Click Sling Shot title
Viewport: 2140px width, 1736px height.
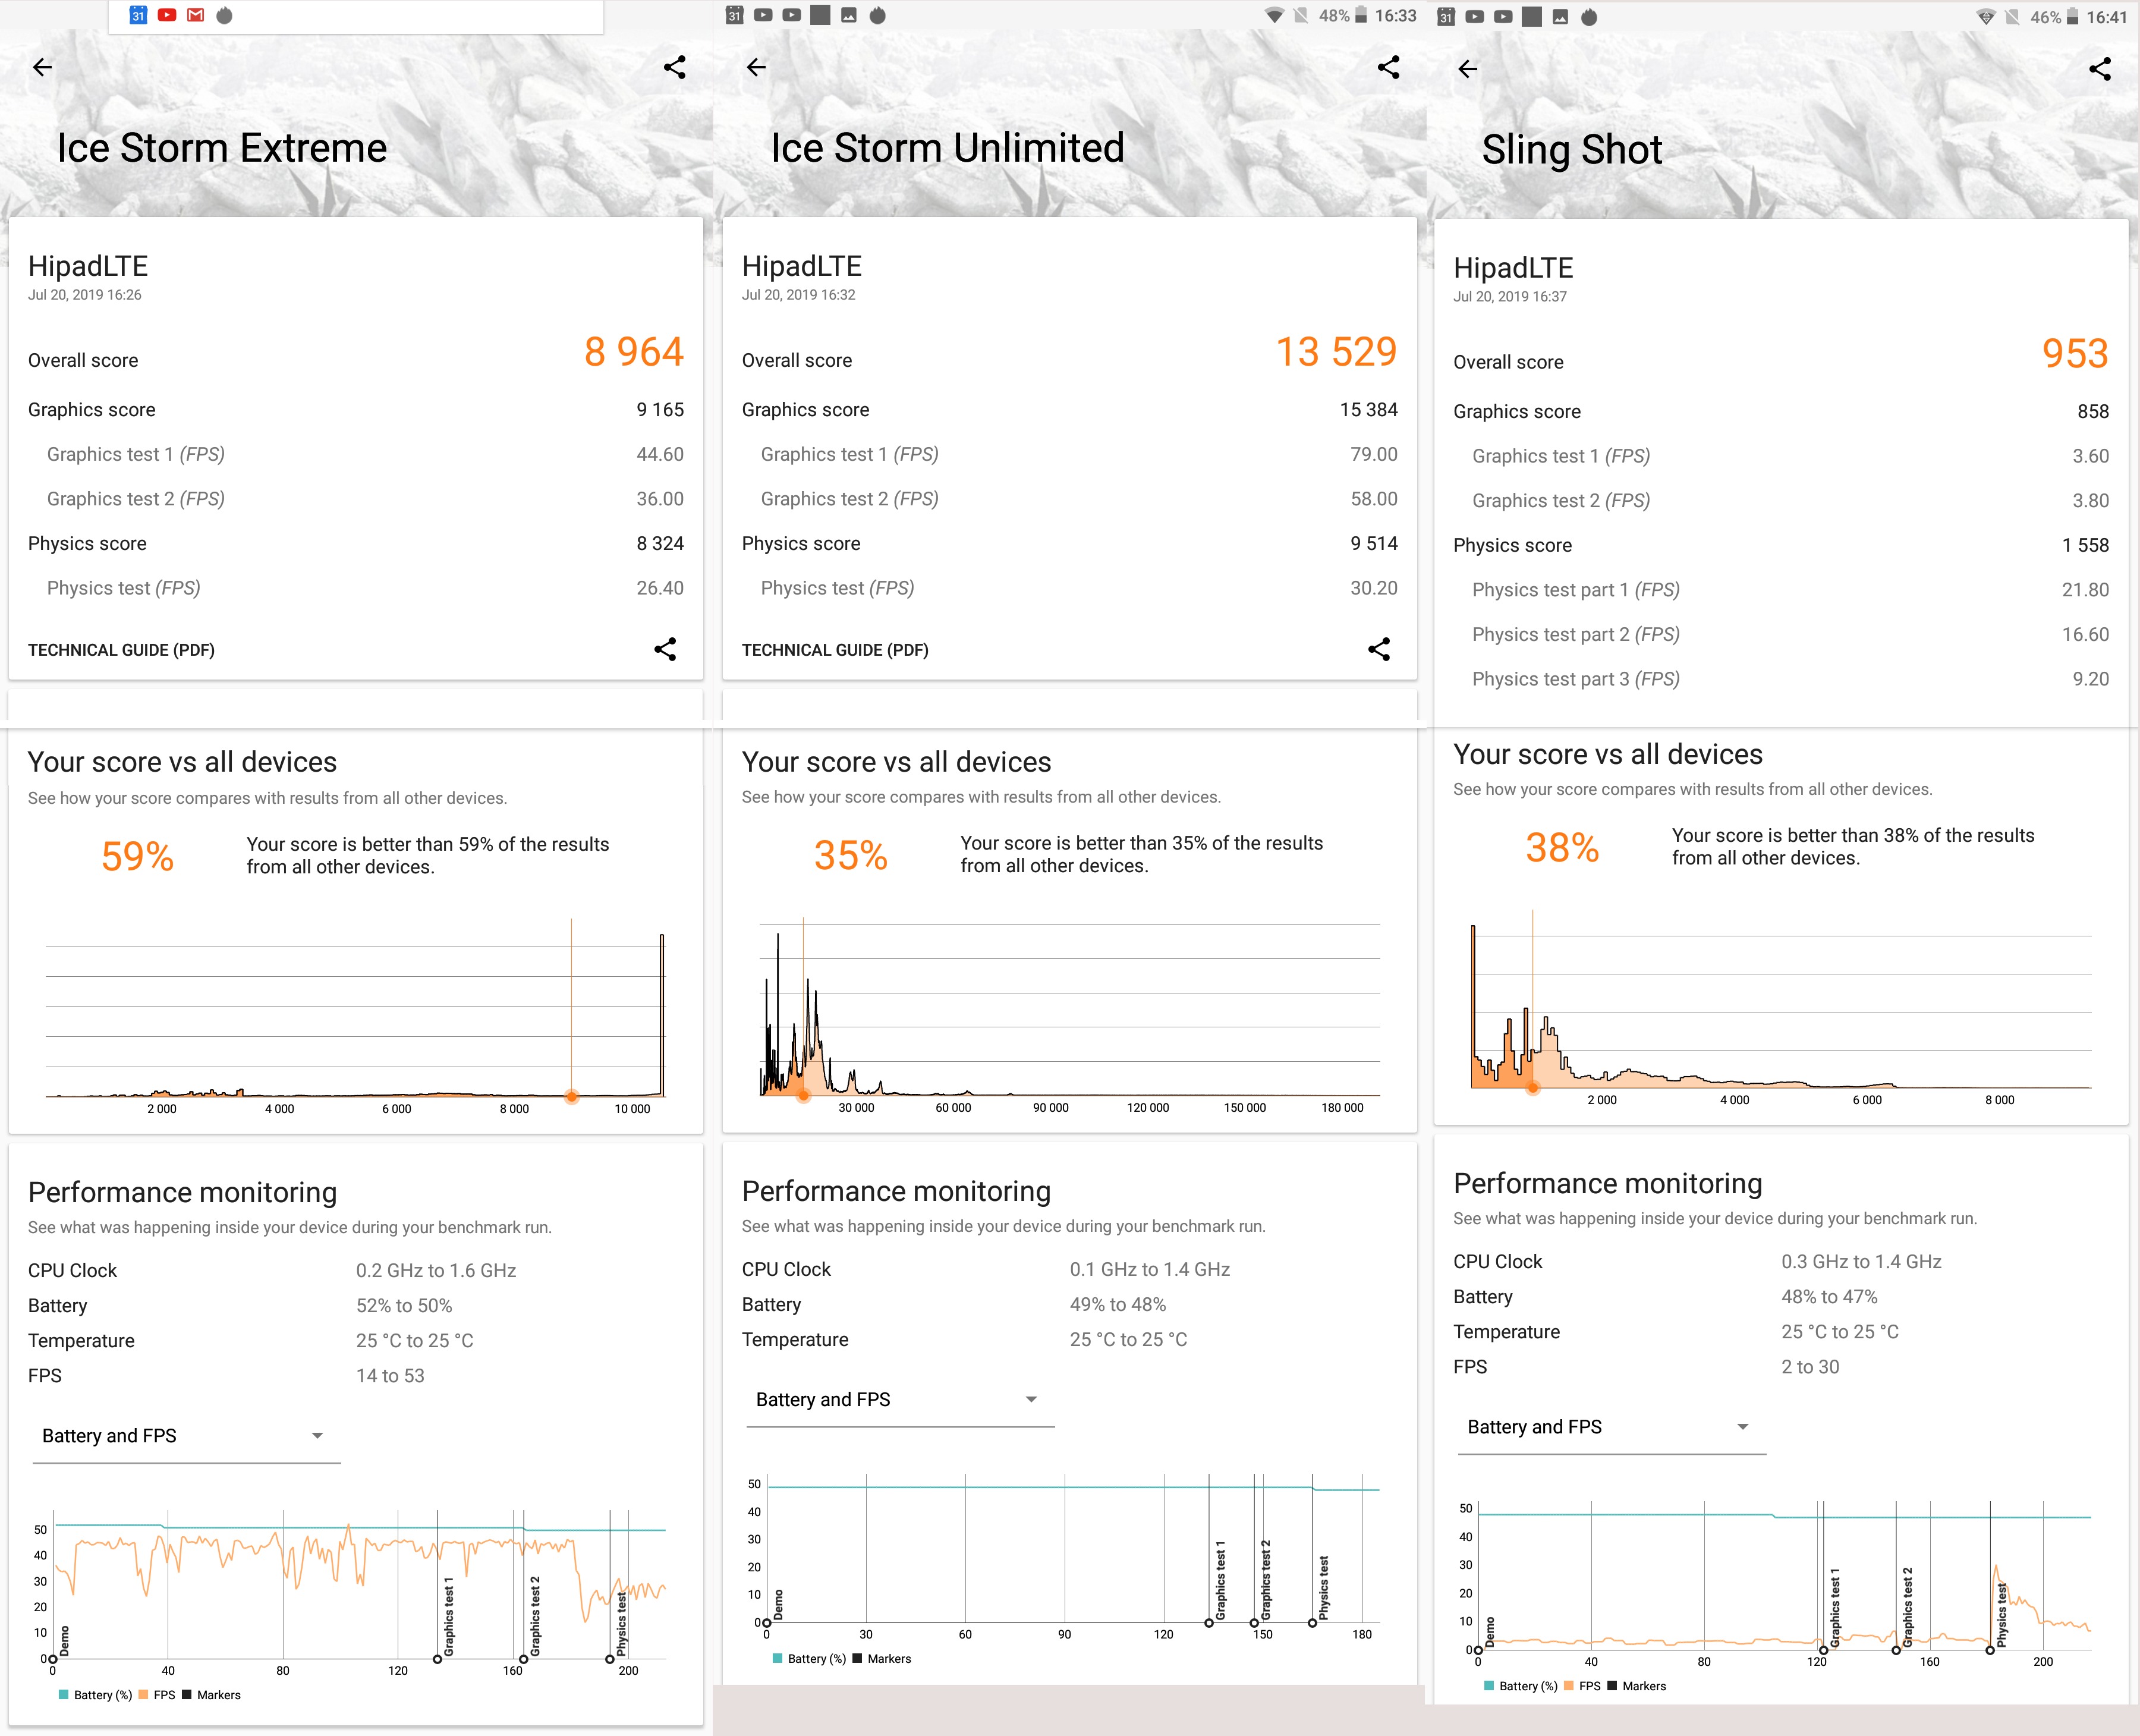(x=1572, y=150)
